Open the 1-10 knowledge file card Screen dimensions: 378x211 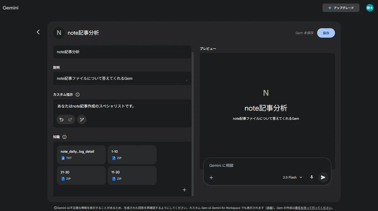tap(132, 155)
